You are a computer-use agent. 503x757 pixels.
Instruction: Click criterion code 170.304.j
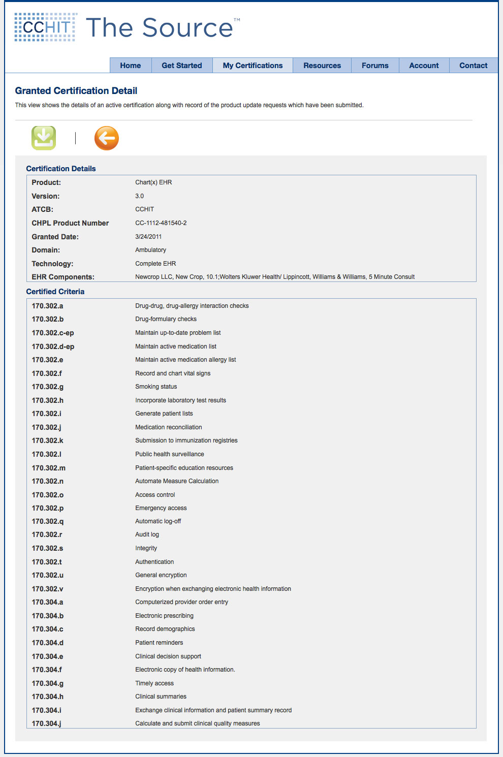point(47,723)
